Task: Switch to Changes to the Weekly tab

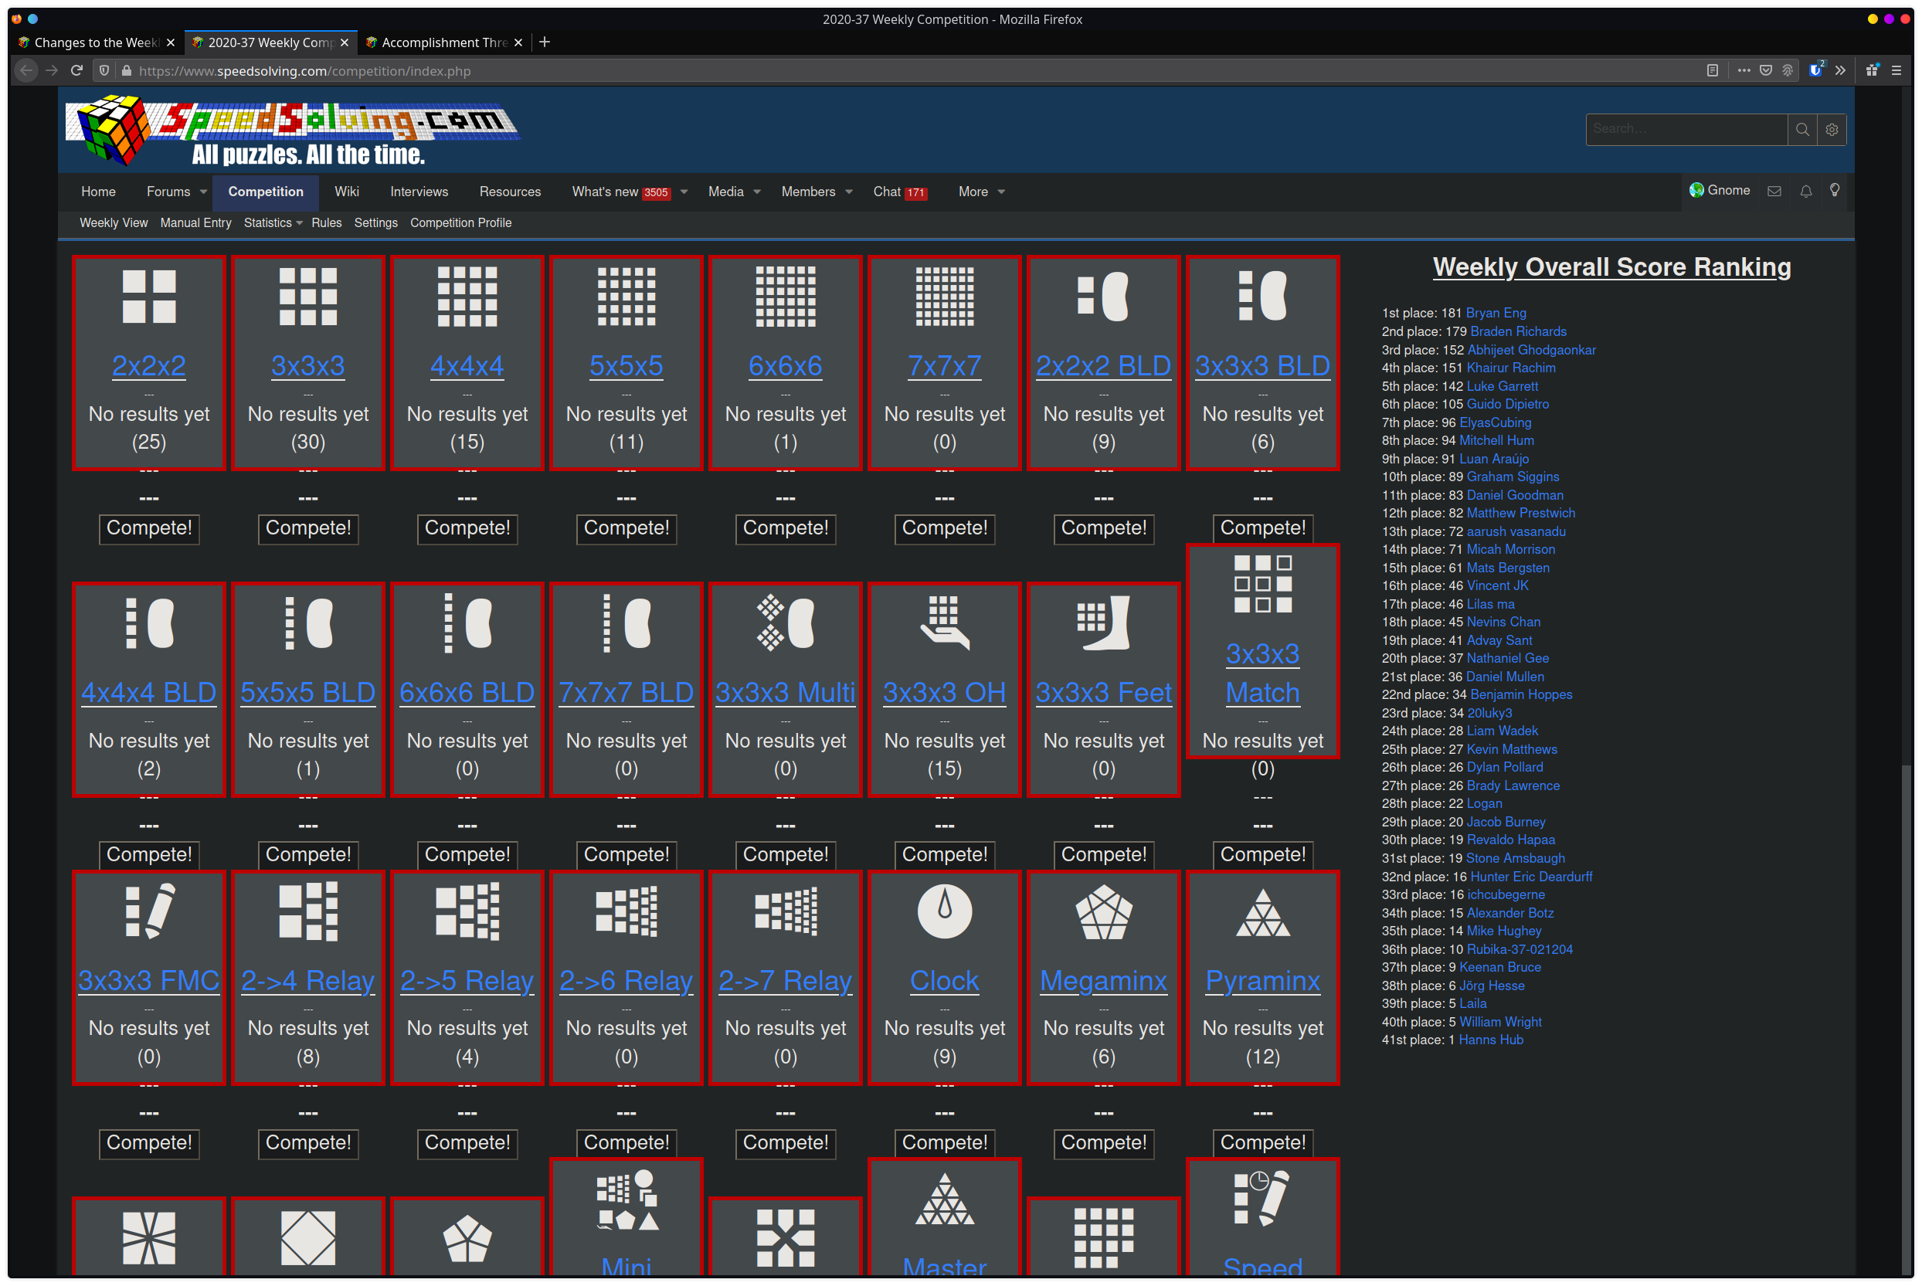Action: tap(95, 42)
